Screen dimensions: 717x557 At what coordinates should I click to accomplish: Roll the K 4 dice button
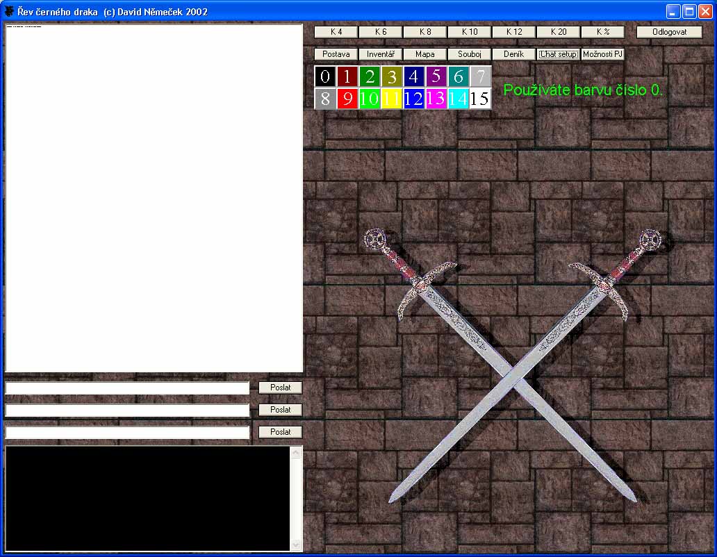(x=336, y=32)
